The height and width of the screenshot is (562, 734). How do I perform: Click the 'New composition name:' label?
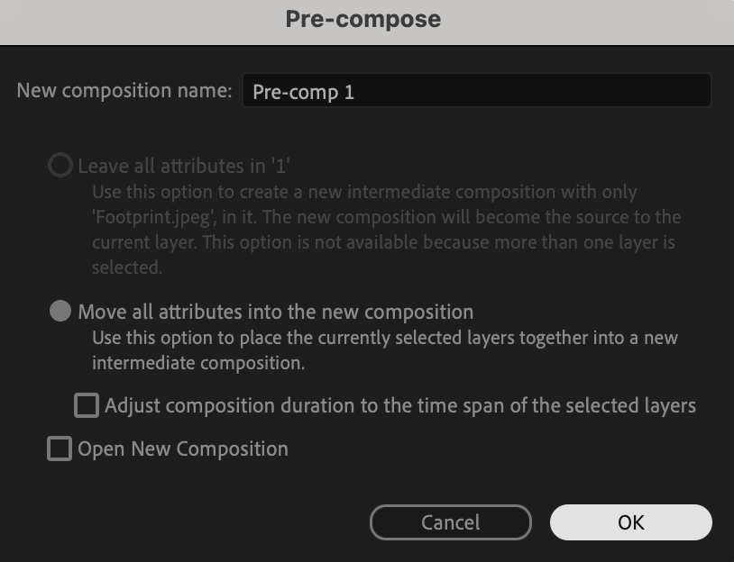[x=124, y=91]
